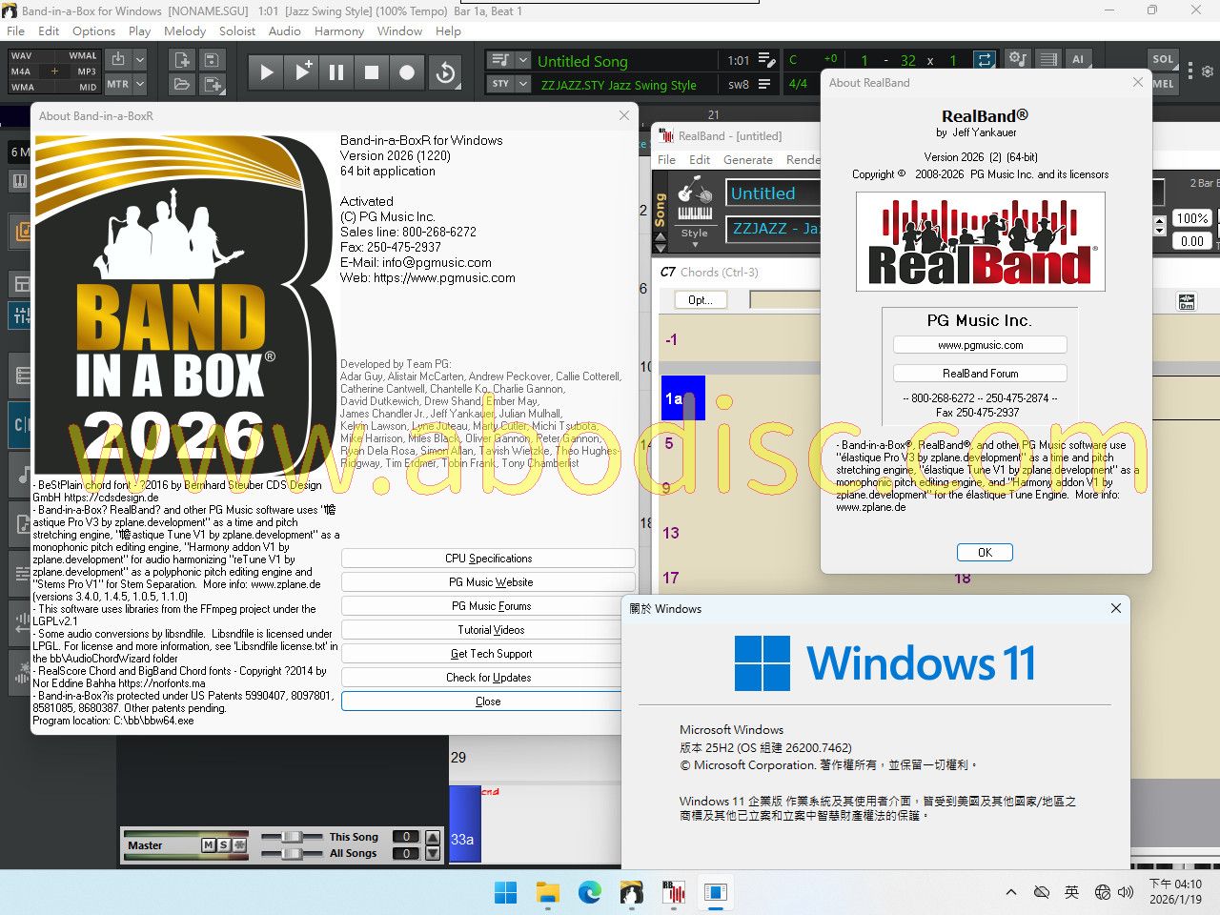Expand the STY style dropdown arrow
This screenshot has height=915, width=1220.
pyautogui.click(x=522, y=84)
